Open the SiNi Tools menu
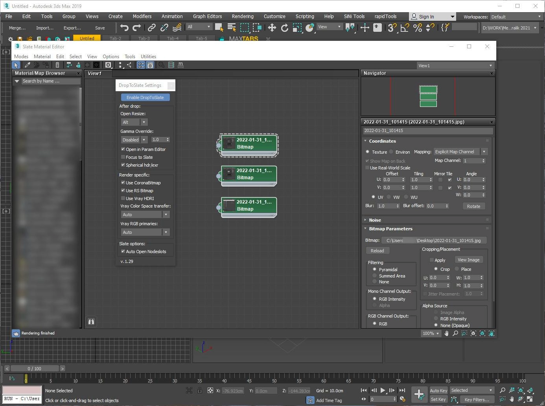 354,16
